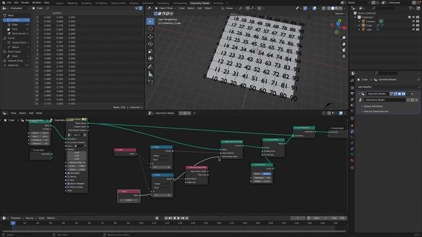
Task: Select Edge domain in spreadsheet
Action: 16,24
